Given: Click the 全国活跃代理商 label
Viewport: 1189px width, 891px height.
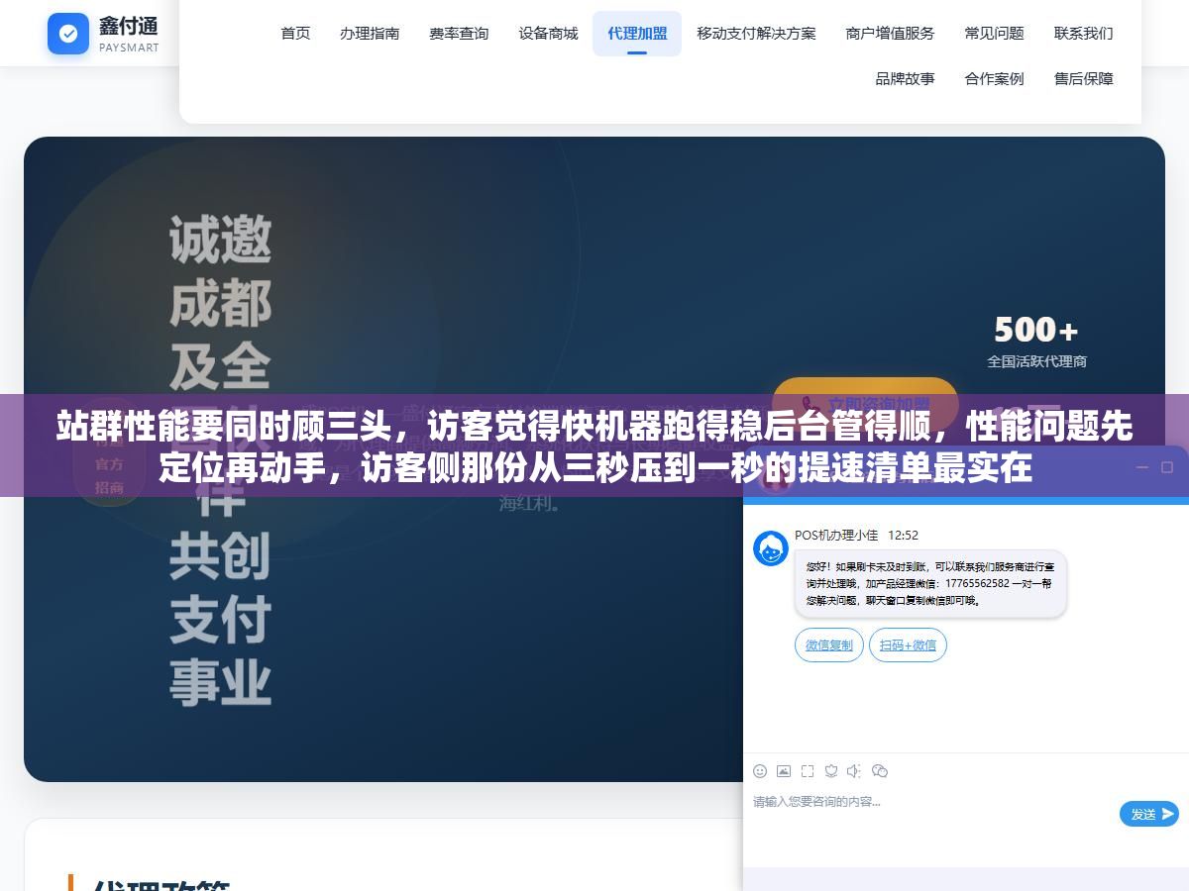Looking at the screenshot, I should [x=1036, y=361].
